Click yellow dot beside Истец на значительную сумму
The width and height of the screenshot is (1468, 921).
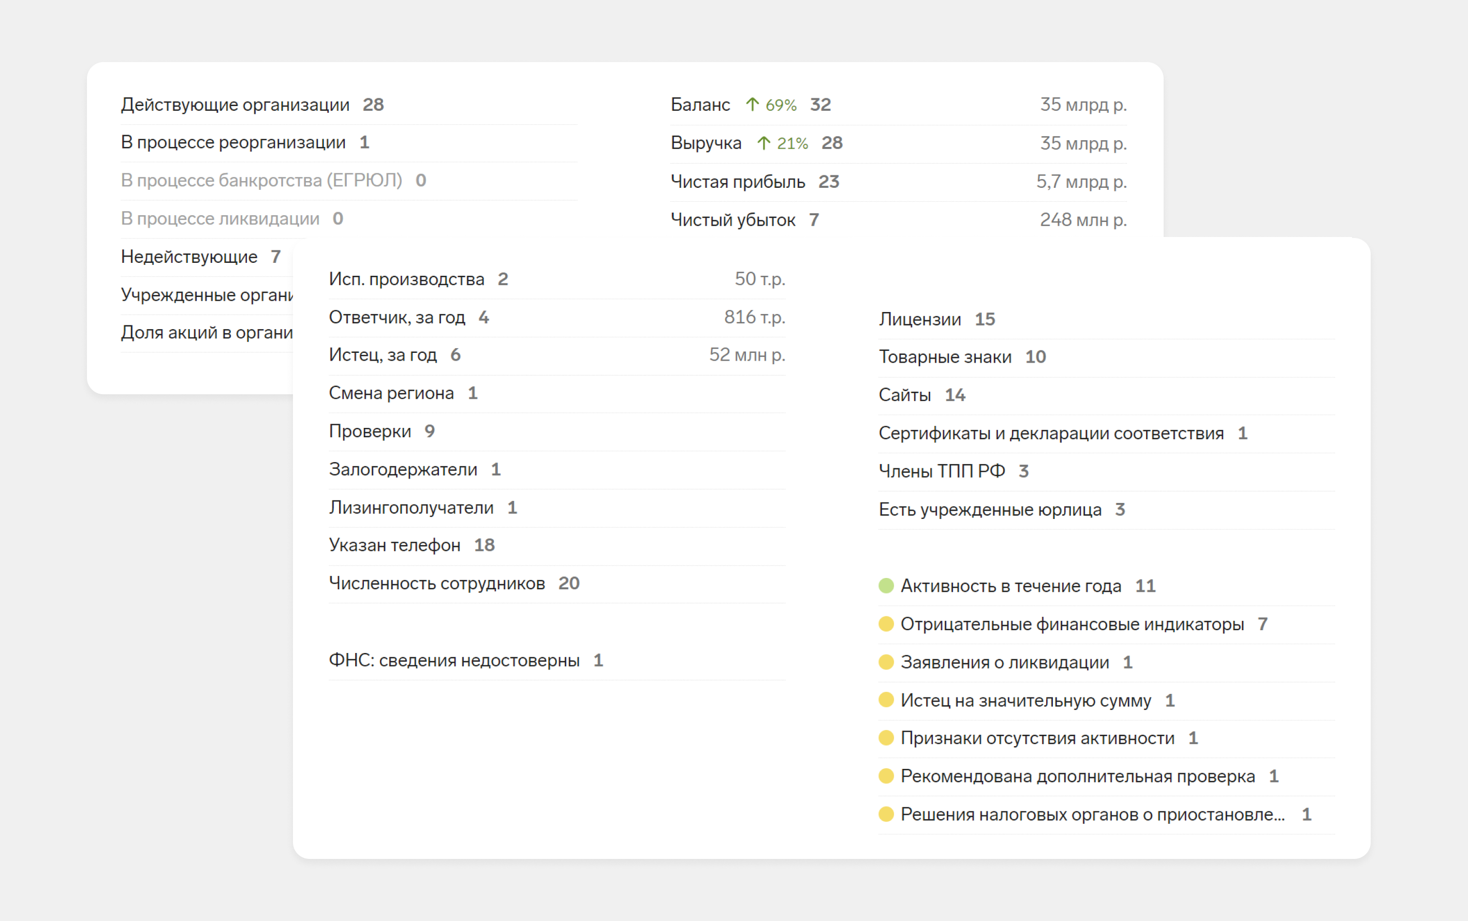point(886,700)
